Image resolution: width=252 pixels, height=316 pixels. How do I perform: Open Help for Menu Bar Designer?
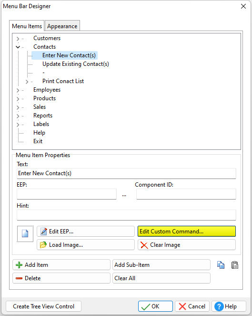click(x=229, y=306)
